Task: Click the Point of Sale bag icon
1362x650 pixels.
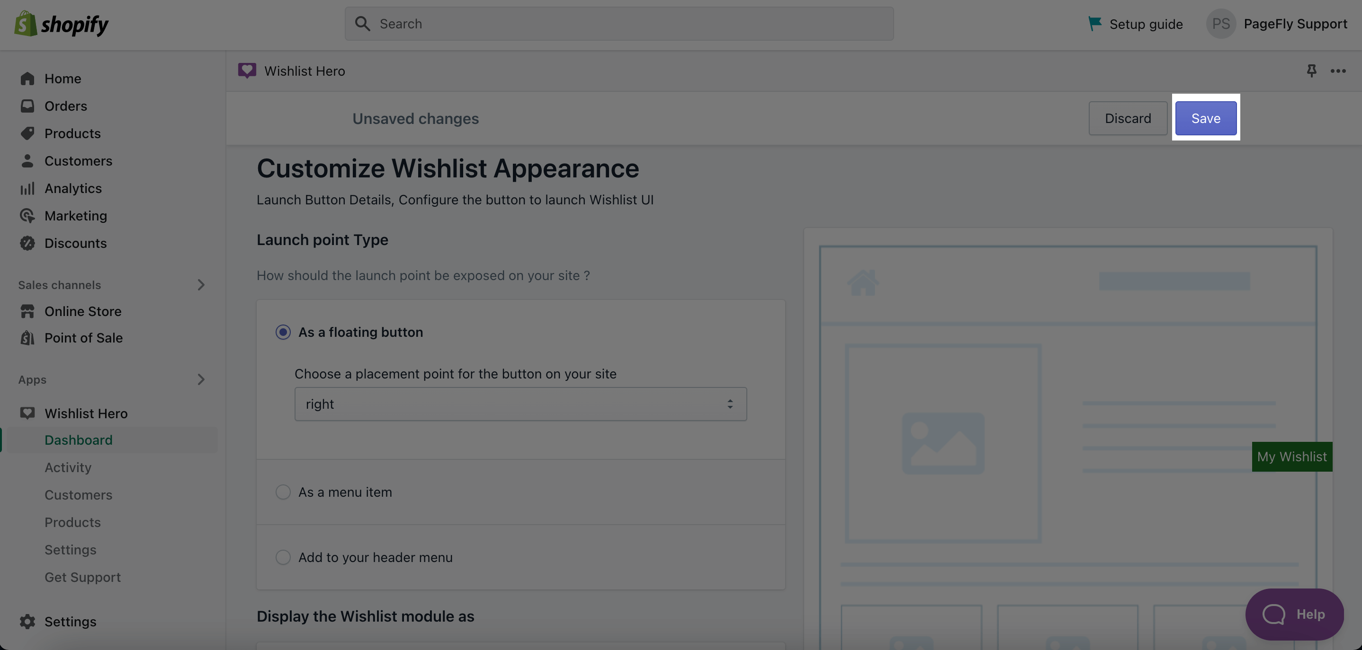Action: (x=27, y=338)
